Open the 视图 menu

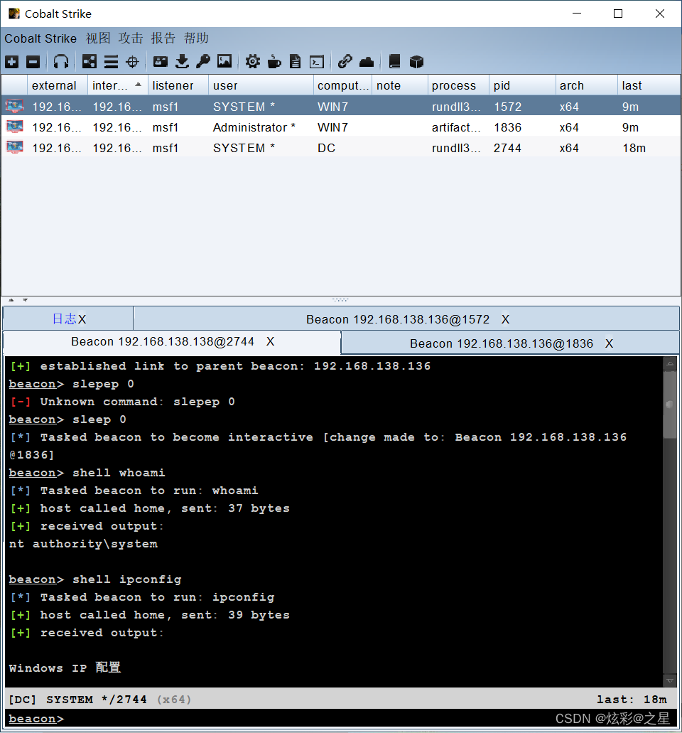[98, 38]
